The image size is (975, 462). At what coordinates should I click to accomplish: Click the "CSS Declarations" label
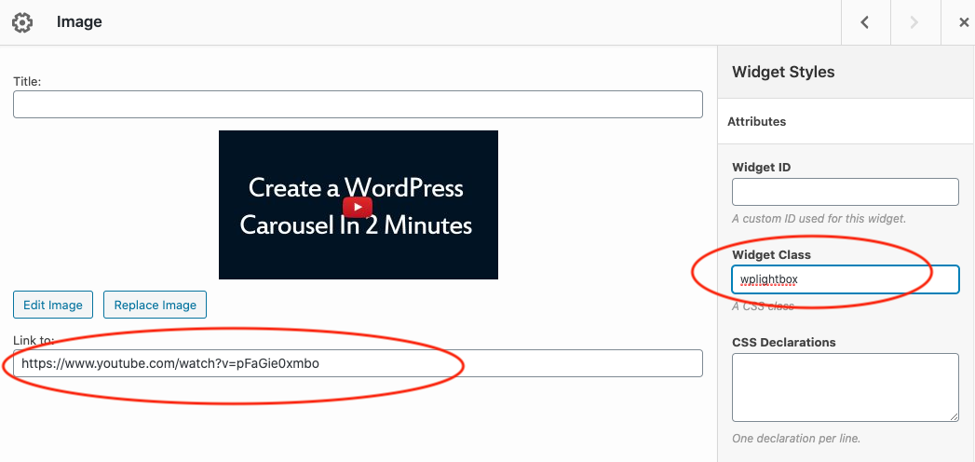(x=783, y=342)
